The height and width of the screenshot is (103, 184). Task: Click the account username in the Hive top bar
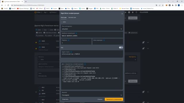(x=144, y=12)
